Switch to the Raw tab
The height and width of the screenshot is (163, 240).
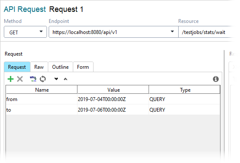tap(39, 67)
